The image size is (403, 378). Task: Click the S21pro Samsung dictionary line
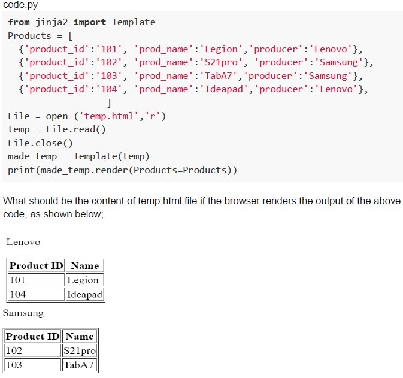[x=196, y=62]
